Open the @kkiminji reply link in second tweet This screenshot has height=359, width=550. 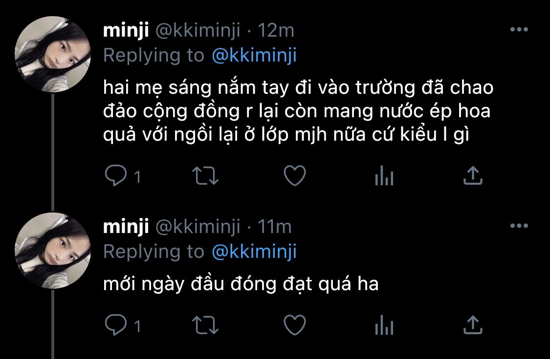click(x=254, y=252)
